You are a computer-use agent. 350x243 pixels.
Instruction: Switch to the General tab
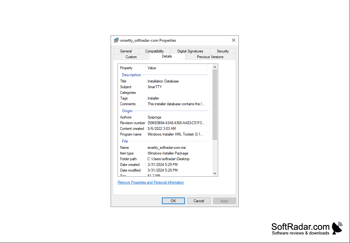[126, 51]
